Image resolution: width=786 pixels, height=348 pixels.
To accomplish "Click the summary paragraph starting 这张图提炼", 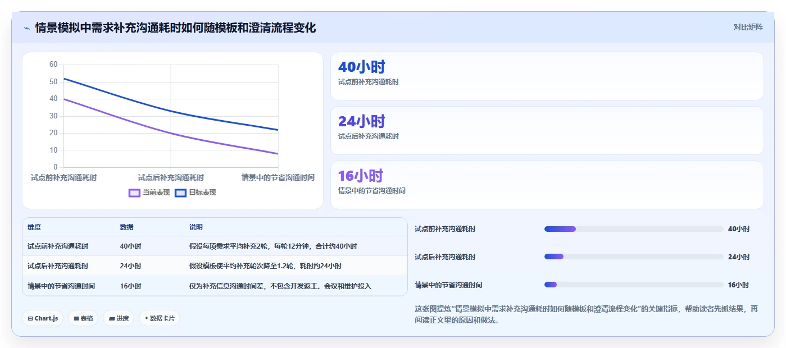I will tap(586, 314).
